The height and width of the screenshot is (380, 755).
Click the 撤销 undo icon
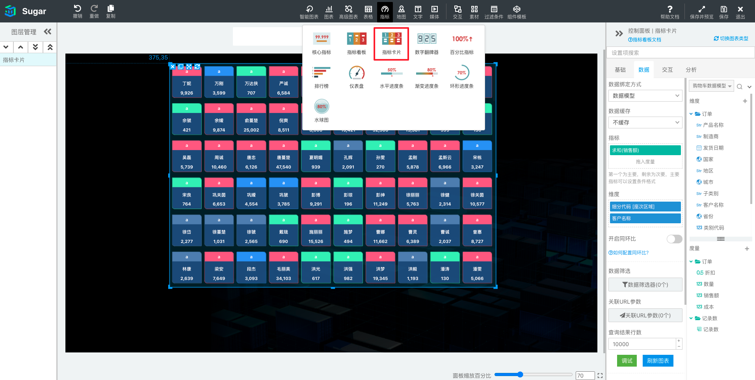[78, 11]
